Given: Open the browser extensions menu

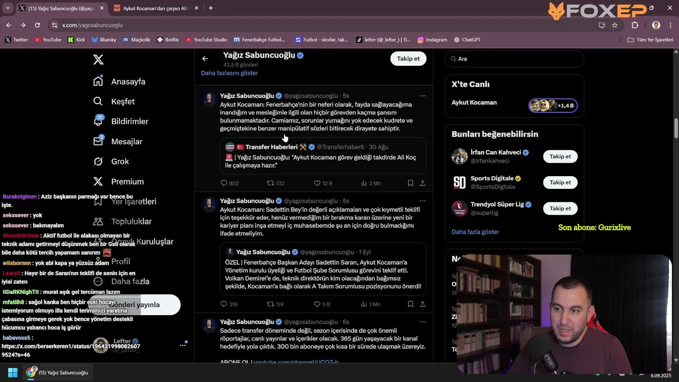Looking at the screenshot, I should click(x=635, y=25).
